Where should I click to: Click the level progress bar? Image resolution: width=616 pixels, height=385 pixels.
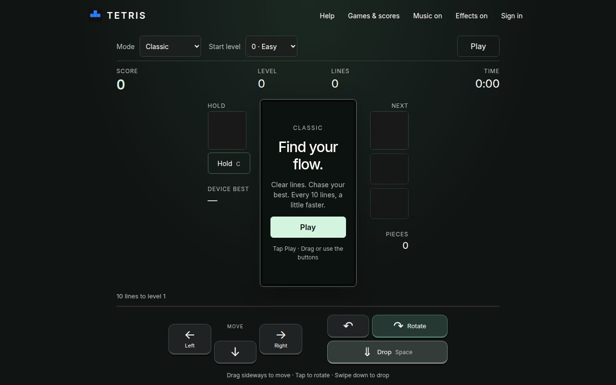point(308,306)
